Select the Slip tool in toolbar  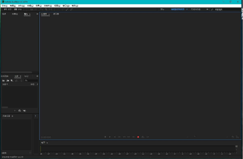click(x=50, y=10)
